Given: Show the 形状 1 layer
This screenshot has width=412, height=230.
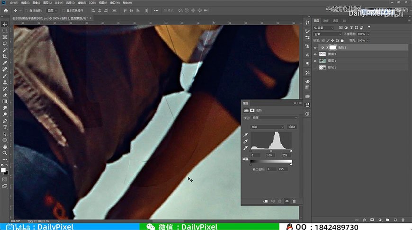Looking at the screenshot, I should click(x=315, y=68).
